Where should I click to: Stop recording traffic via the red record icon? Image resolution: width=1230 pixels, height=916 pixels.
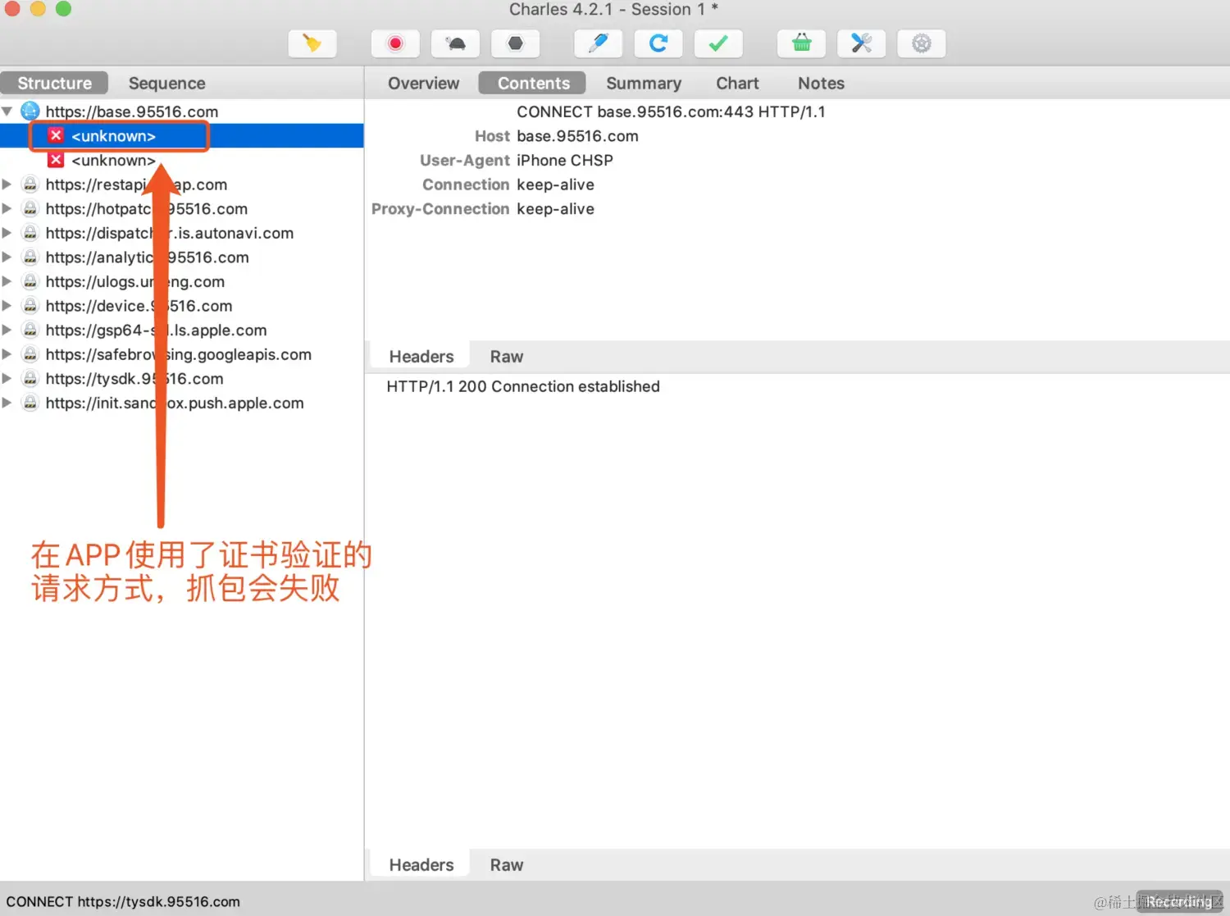[395, 43]
